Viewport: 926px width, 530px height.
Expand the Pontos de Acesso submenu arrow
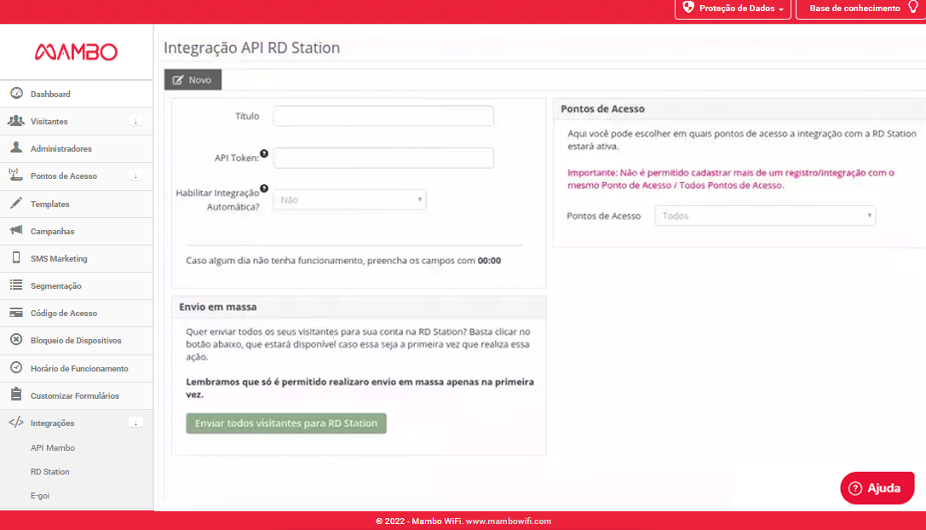click(135, 176)
